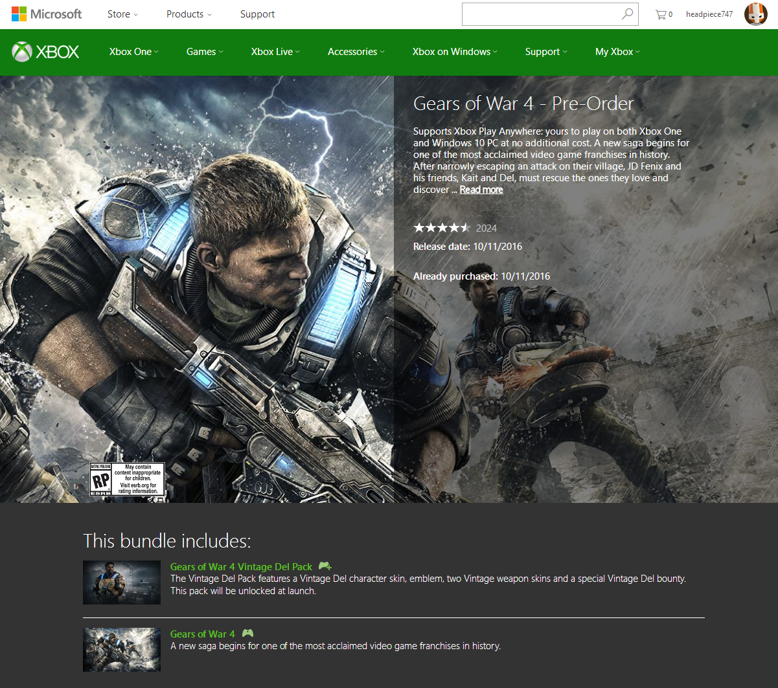Expand the Xbox on Windows menu
Viewport: 778px width, 688px height.
tap(455, 52)
